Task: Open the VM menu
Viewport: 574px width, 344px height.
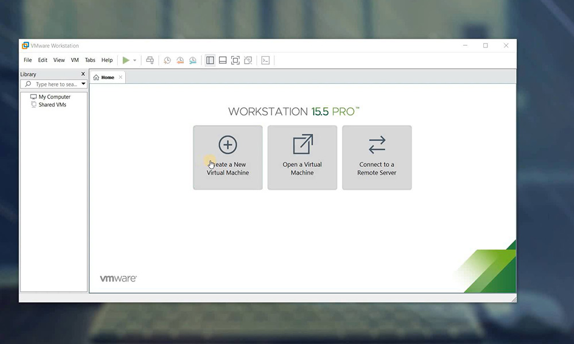Action: tap(75, 60)
